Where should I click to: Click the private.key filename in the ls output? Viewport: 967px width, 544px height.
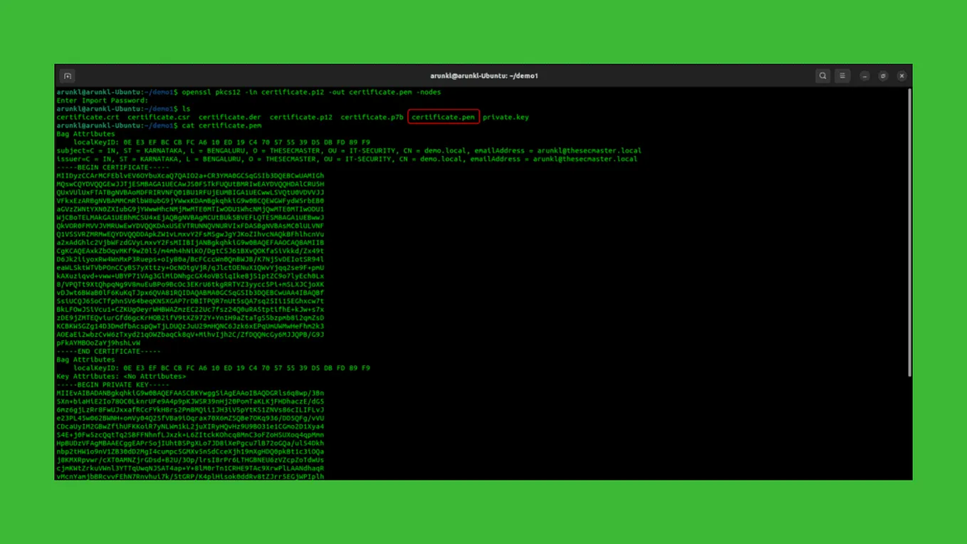click(x=506, y=117)
